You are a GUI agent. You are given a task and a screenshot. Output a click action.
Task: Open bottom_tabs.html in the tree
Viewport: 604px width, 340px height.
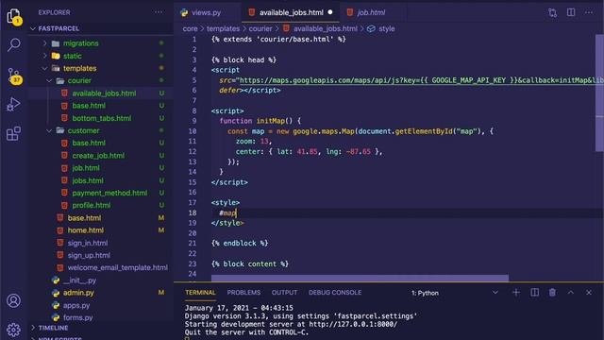pyautogui.click(x=102, y=118)
